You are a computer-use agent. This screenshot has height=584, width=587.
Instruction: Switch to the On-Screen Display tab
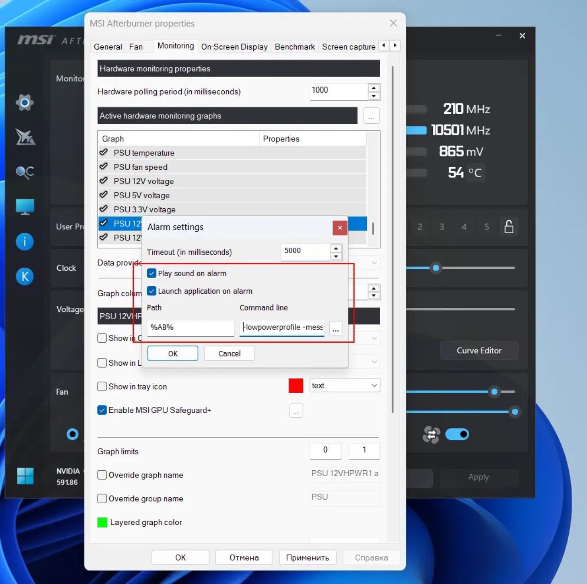(x=234, y=47)
